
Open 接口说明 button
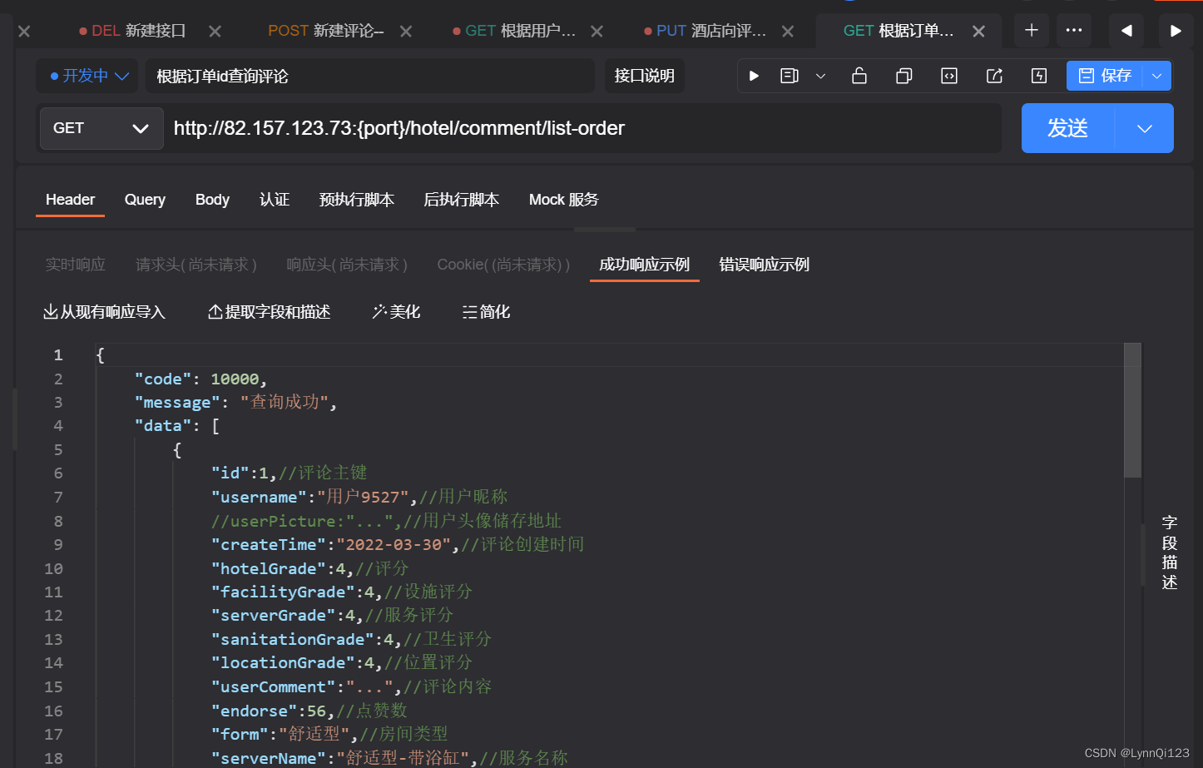click(645, 76)
